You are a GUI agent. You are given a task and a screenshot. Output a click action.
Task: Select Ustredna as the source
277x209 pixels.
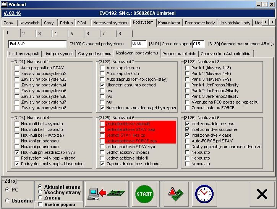(x=7, y=201)
